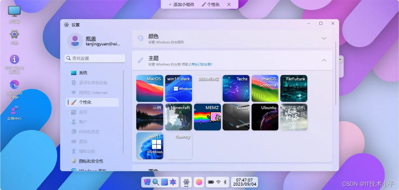Click the 个性化 button in top bar
The width and height of the screenshot is (399, 190).
[211, 4]
